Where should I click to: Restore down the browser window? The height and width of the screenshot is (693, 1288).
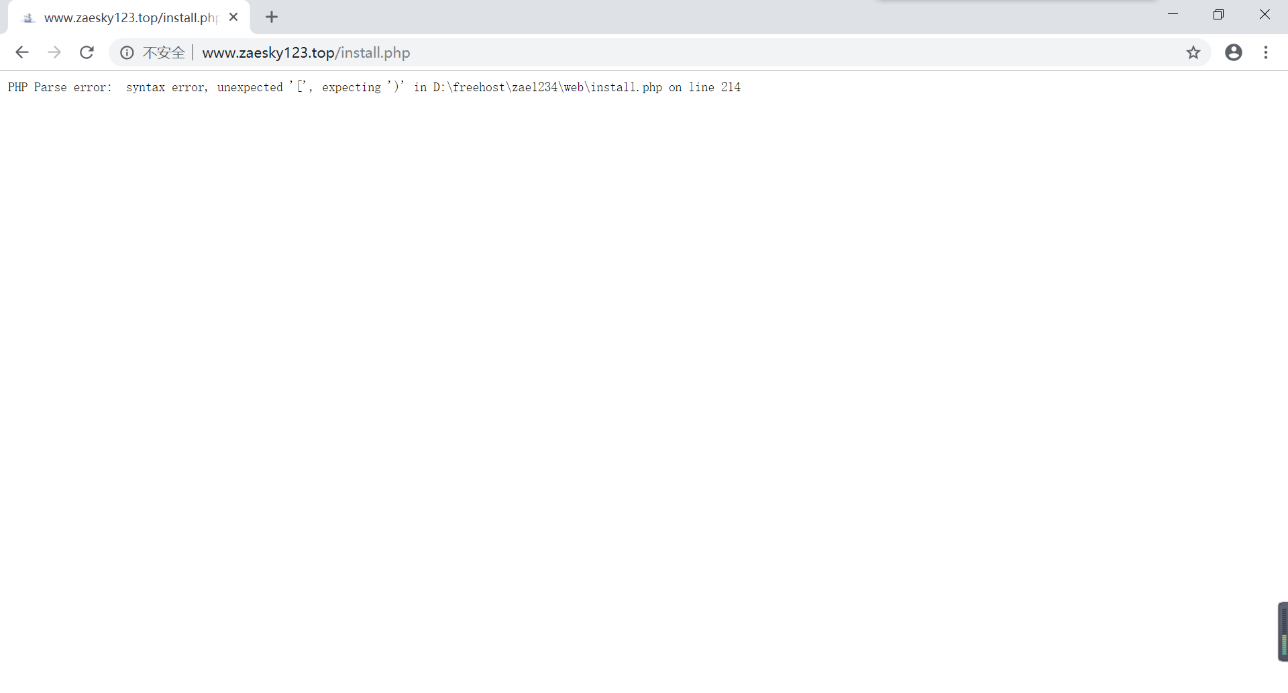click(x=1218, y=14)
